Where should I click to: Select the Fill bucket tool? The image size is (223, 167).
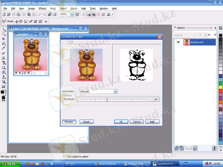[4, 72]
